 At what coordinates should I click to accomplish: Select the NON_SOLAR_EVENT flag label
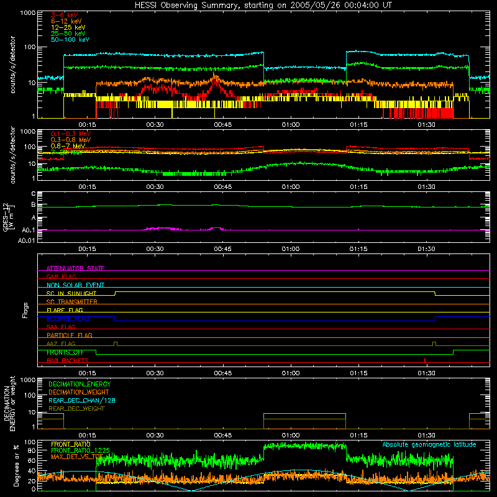[75, 285]
